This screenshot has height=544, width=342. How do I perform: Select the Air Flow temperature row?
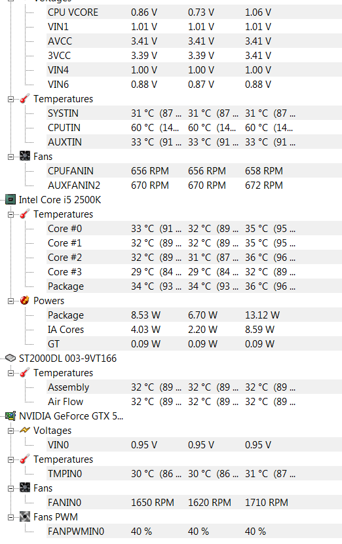click(194, 401)
